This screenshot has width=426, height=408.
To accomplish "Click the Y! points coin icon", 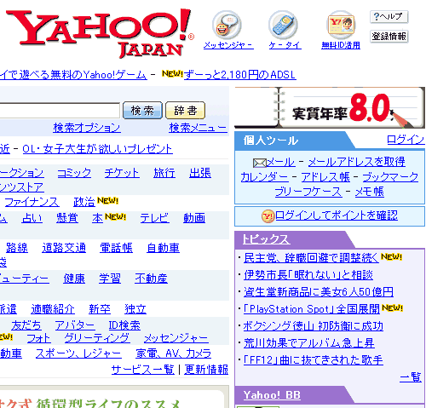I will 268,216.
